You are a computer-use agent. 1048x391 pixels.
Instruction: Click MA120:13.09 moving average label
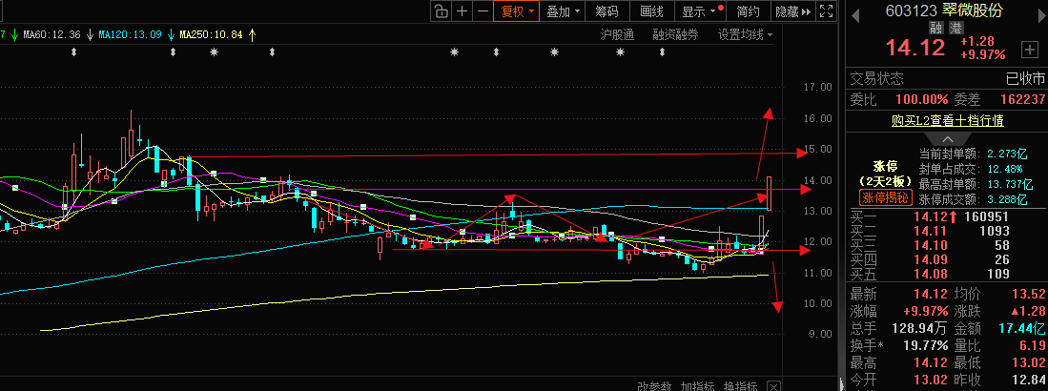[130, 34]
